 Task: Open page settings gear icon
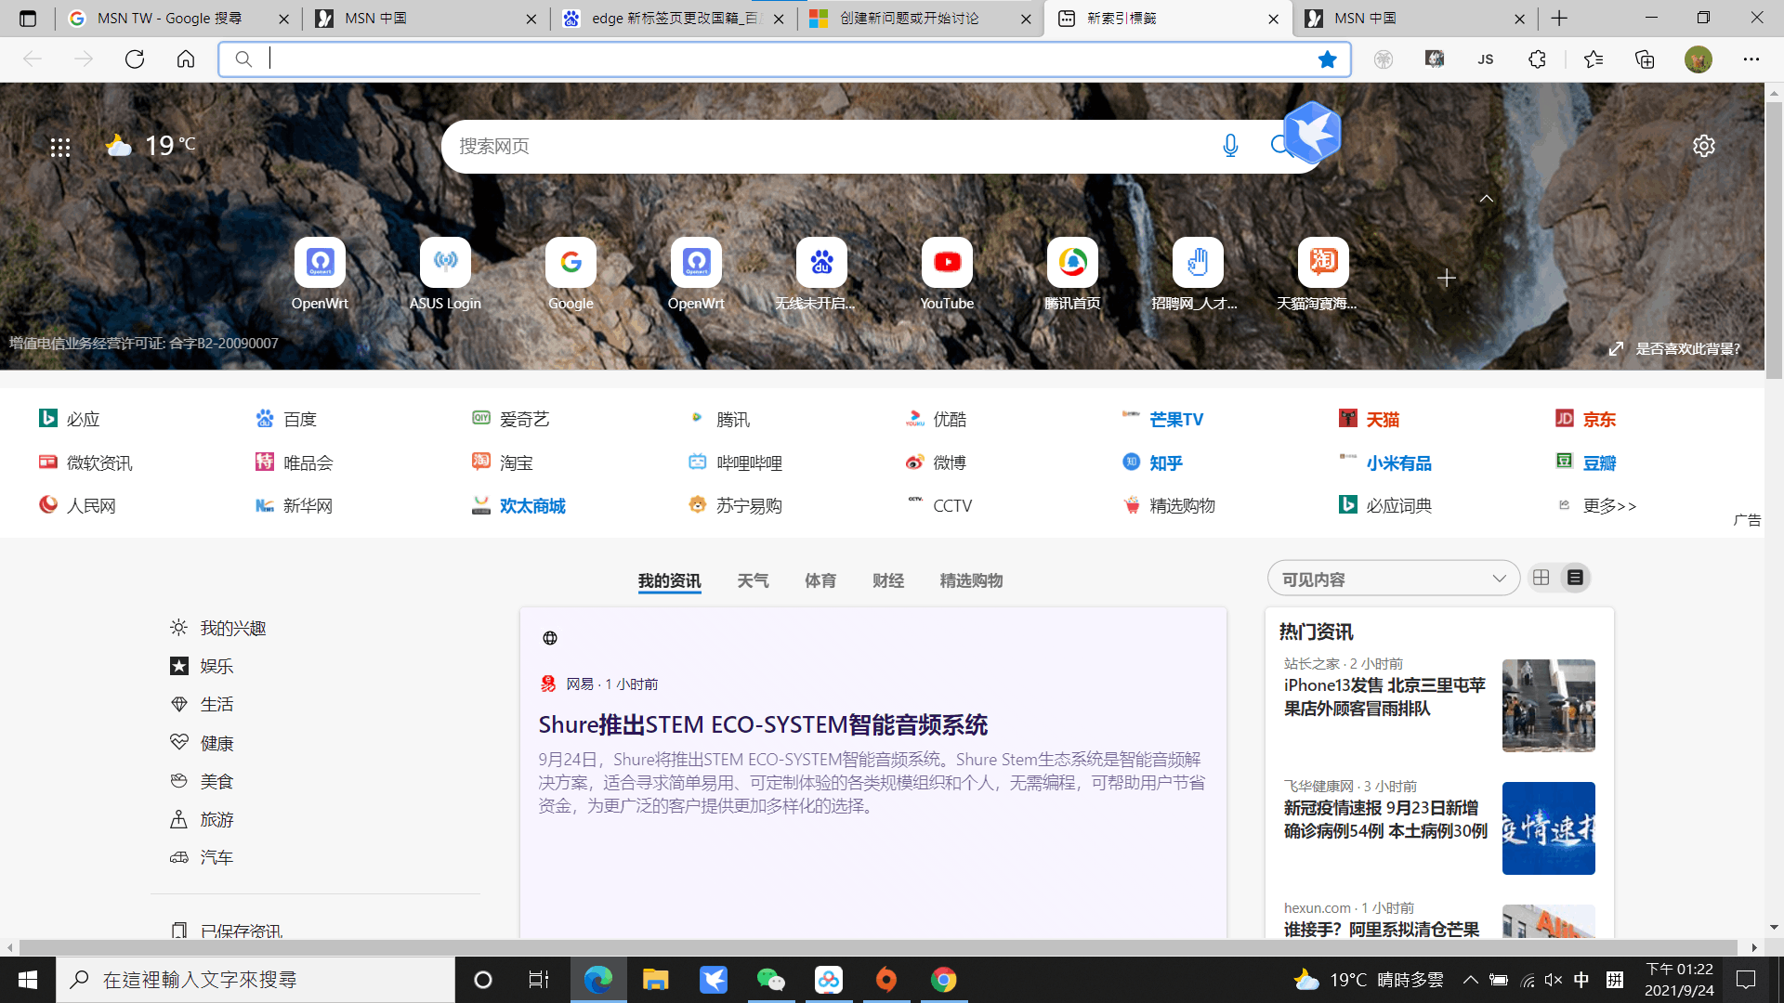(1703, 146)
